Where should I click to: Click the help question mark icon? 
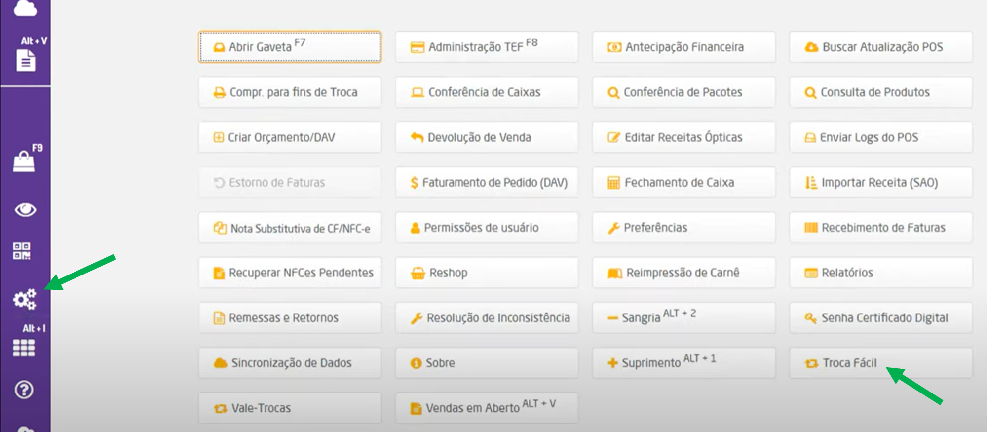(24, 390)
